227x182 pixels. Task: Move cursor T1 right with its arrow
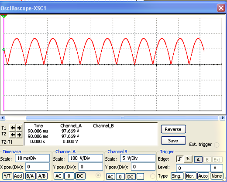tap(19, 128)
